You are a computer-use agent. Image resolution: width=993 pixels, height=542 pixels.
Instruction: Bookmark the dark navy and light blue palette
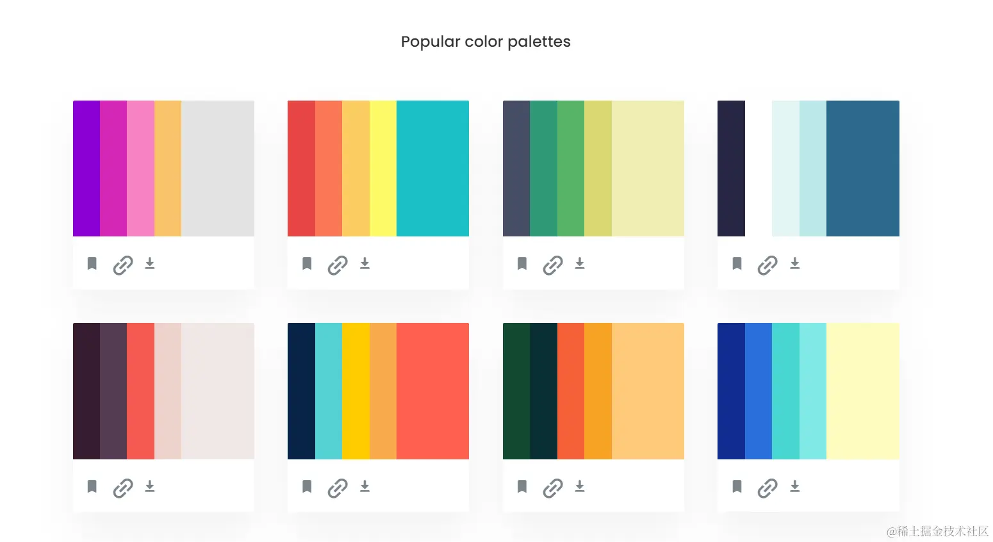coord(737,263)
